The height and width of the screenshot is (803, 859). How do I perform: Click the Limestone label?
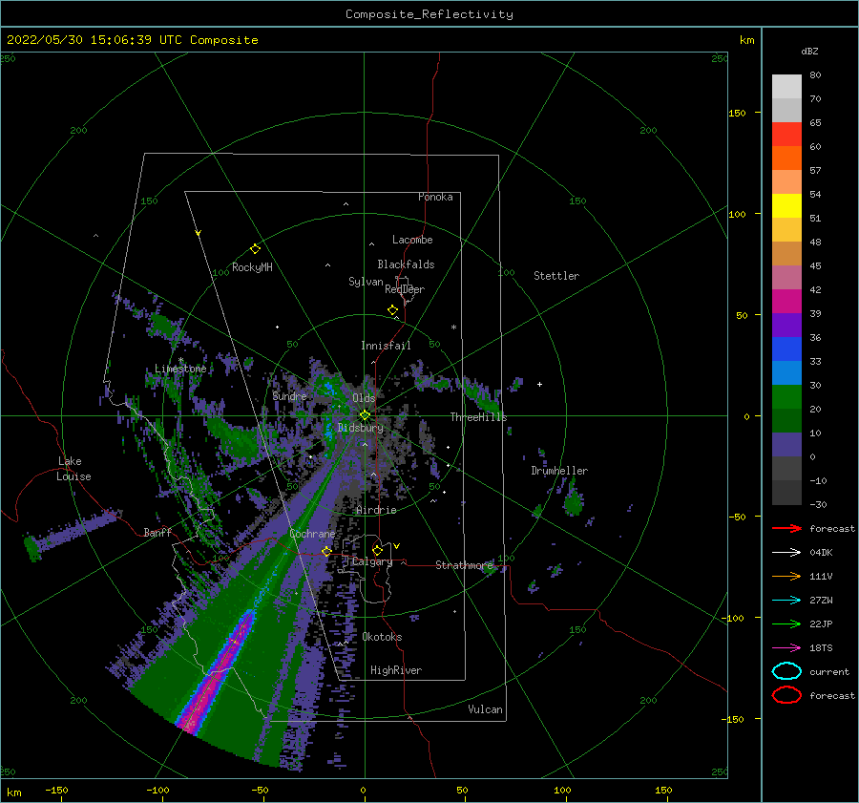[x=180, y=369]
